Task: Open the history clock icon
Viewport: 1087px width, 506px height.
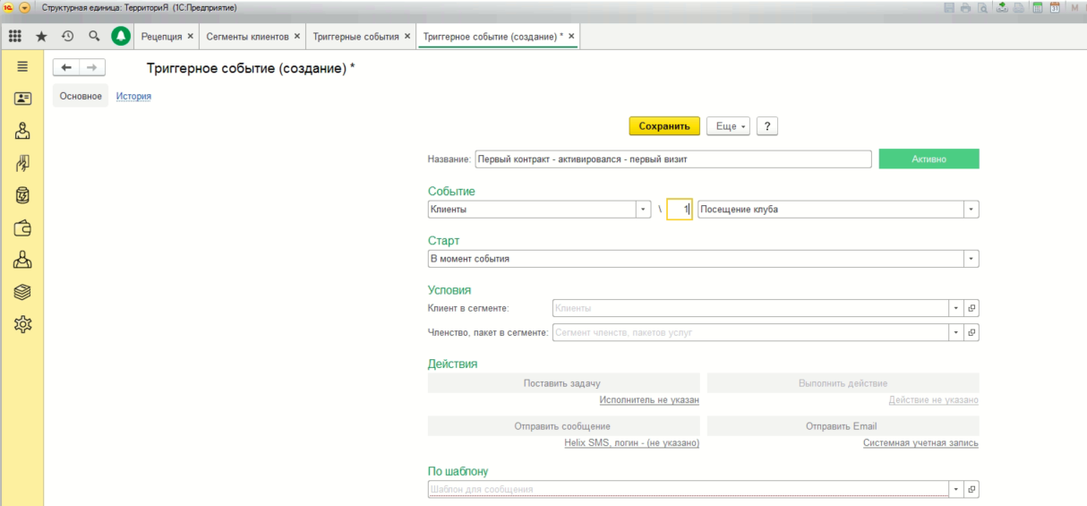Action: tap(67, 37)
